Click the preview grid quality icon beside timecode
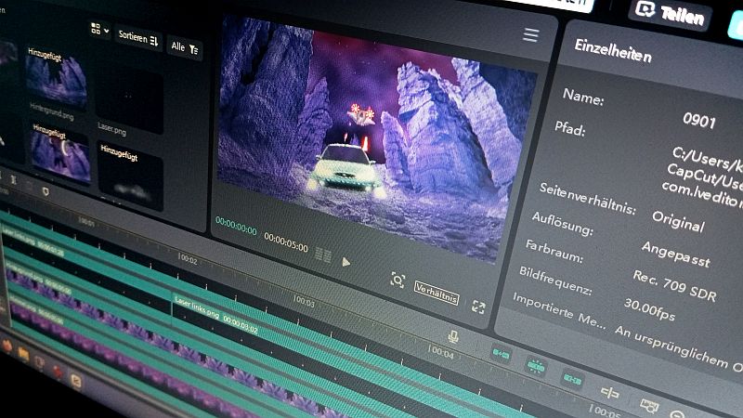This screenshot has width=743, height=418. pos(323,254)
